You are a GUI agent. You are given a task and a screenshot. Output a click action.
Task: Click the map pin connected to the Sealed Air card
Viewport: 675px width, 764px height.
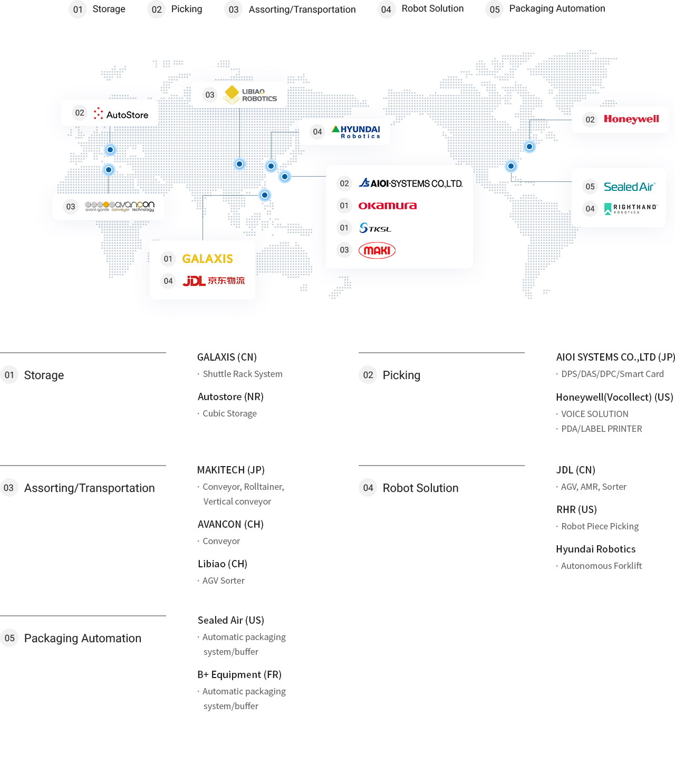point(511,166)
